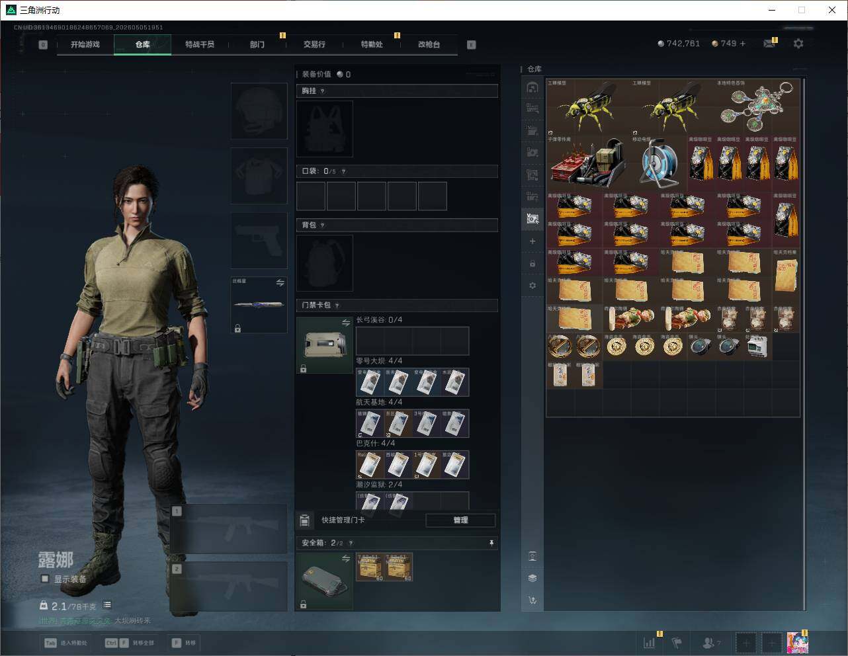The height and width of the screenshot is (656, 848).
Task: Click the 航天基地: 4/4 label
Action: point(379,402)
